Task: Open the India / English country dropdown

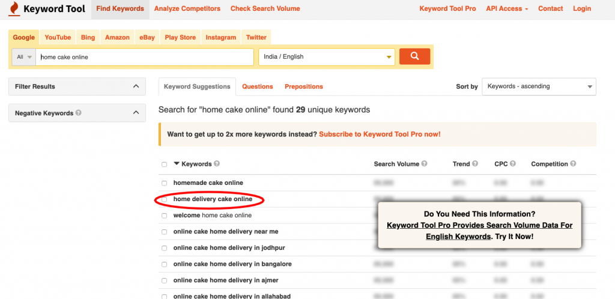Action: pos(327,57)
